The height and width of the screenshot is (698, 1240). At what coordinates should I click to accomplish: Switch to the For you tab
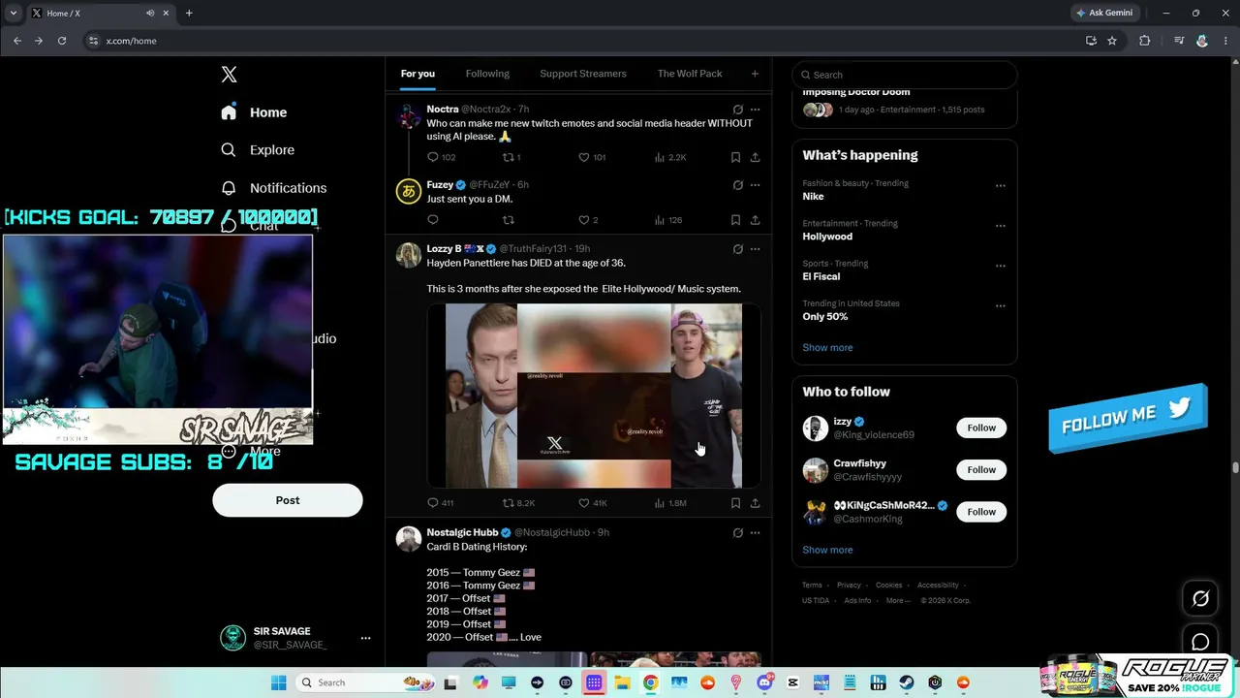418,74
